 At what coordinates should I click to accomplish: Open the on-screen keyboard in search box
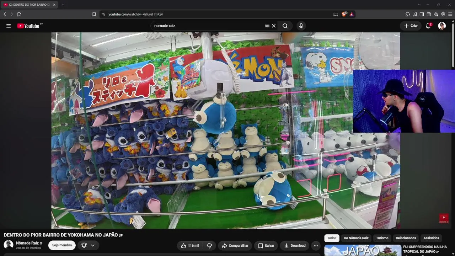267,26
